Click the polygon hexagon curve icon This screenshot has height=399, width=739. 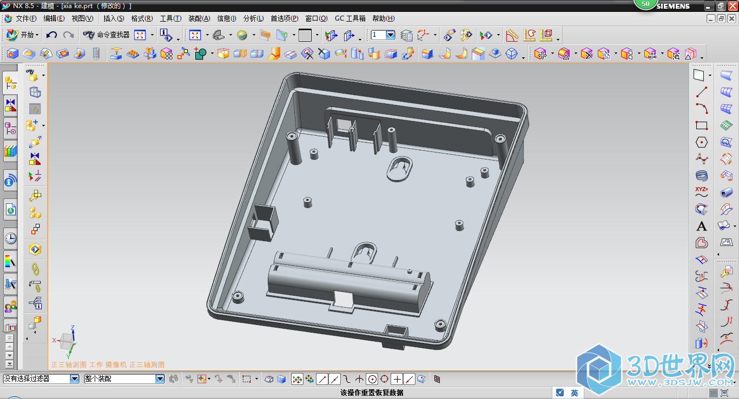(702, 142)
